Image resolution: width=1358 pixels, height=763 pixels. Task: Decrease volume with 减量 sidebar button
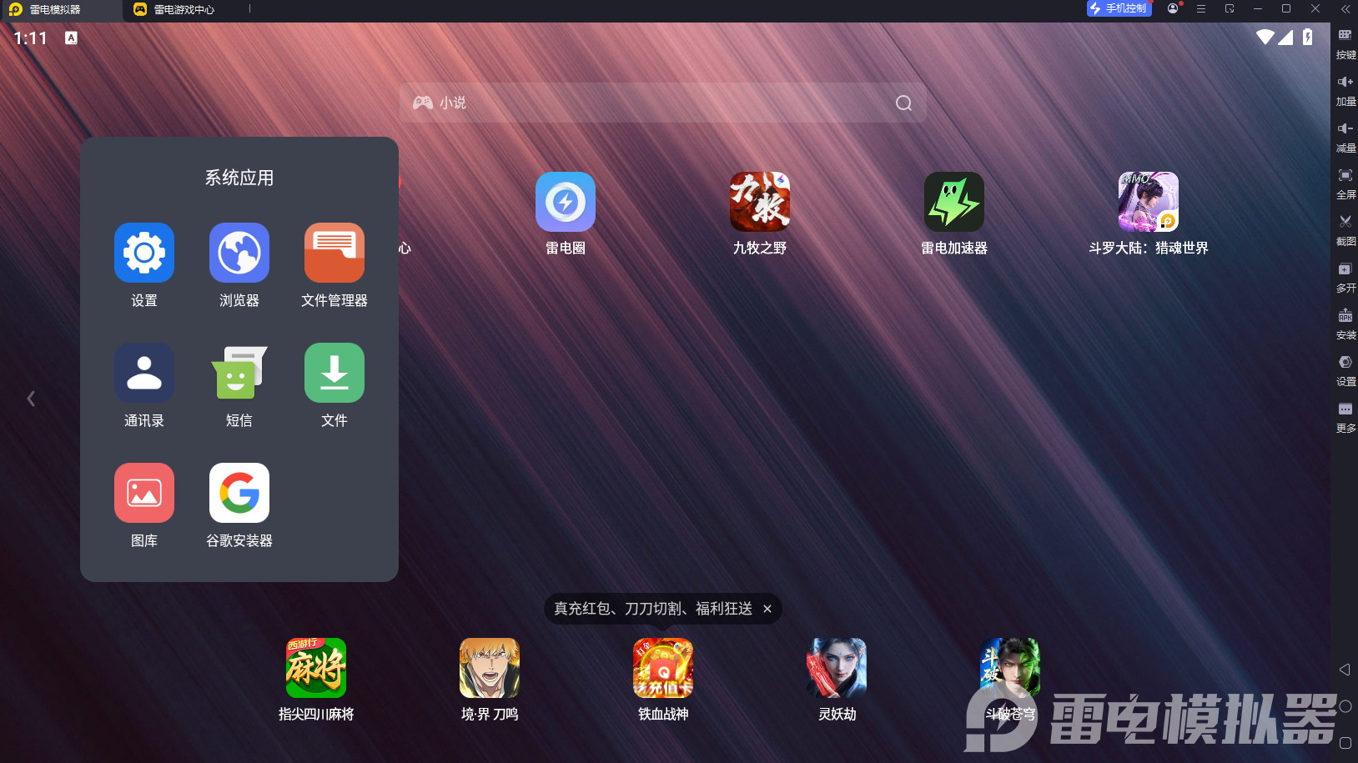tap(1345, 137)
